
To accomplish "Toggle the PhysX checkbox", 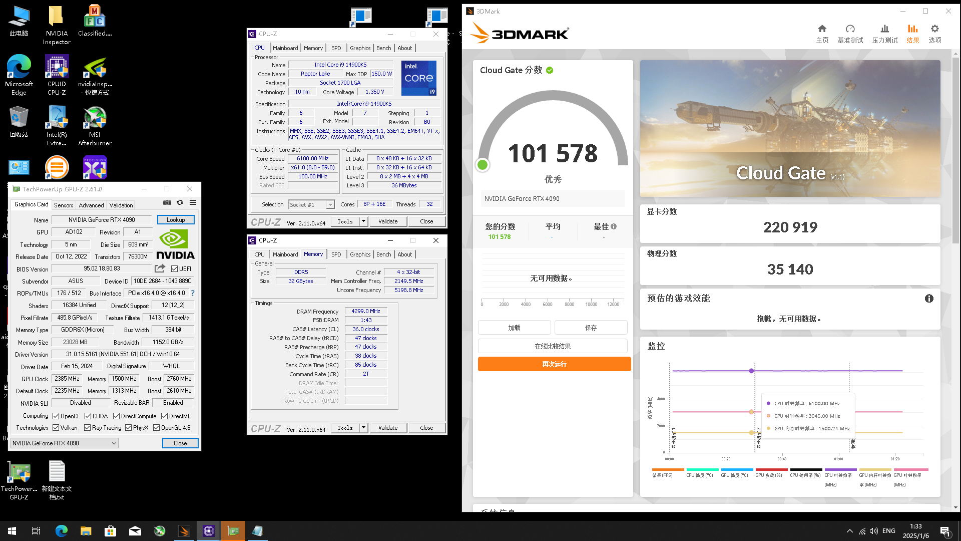I will [x=129, y=428].
